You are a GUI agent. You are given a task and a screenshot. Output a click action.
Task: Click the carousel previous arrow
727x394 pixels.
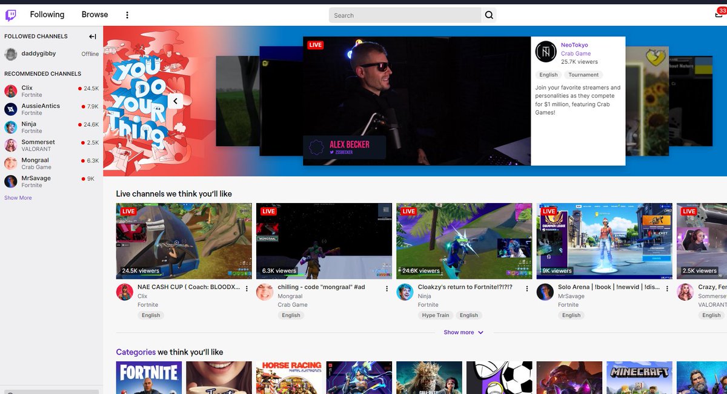click(x=175, y=101)
